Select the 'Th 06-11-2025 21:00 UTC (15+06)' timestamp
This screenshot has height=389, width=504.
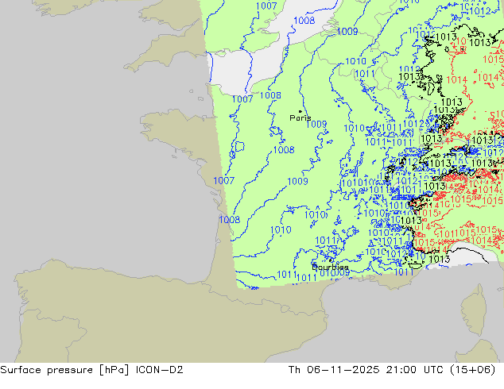(x=392, y=370)
